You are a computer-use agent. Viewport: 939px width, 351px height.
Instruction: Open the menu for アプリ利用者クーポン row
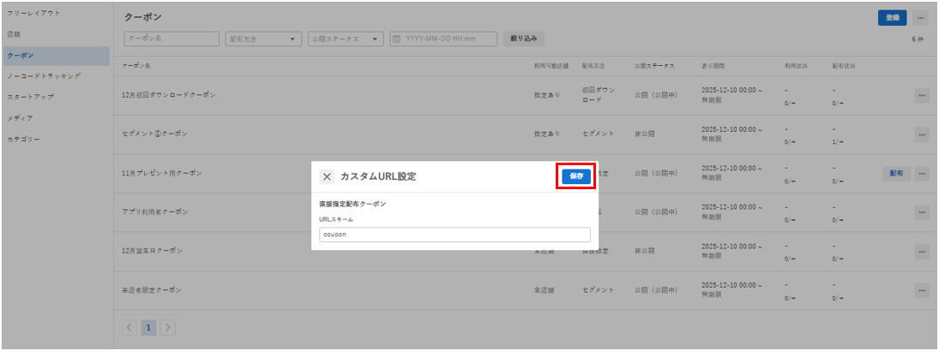(x=922, y=212)
